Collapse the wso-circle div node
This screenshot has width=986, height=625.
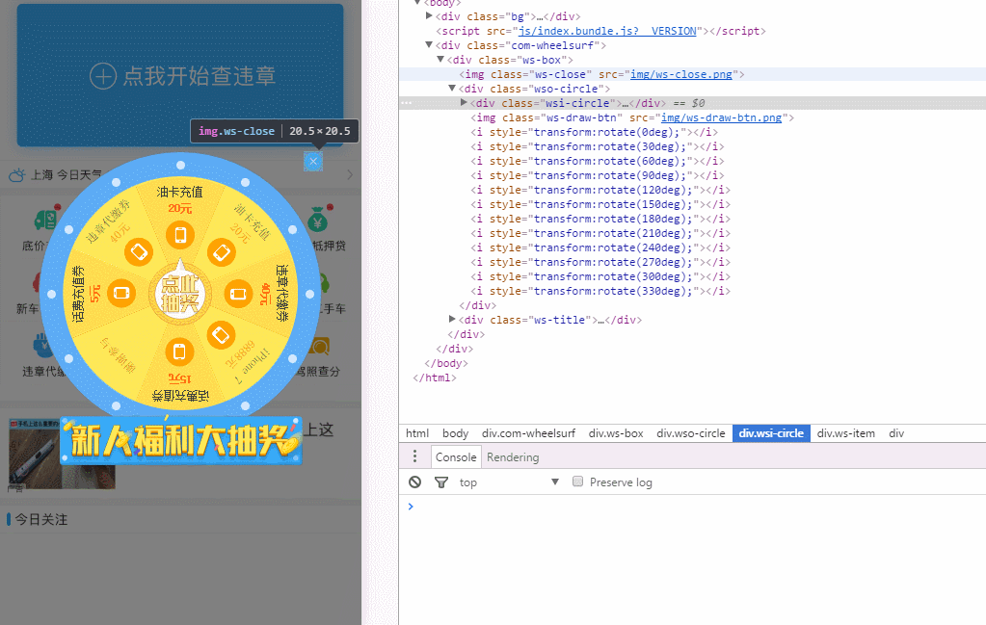tap(451, 88)
